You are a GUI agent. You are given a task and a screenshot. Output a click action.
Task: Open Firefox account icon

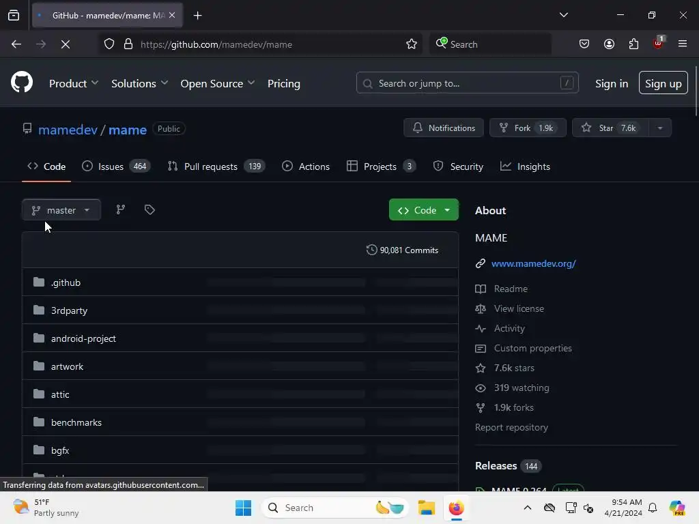609,44
